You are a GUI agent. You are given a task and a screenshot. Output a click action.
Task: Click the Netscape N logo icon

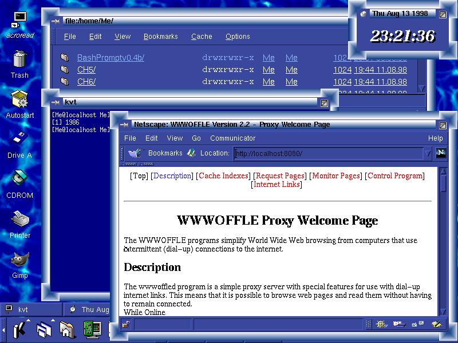(441, 153)
